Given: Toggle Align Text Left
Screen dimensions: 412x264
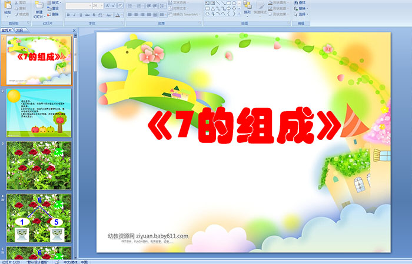Looking at the screenshot, I should (x=130, y=15).
